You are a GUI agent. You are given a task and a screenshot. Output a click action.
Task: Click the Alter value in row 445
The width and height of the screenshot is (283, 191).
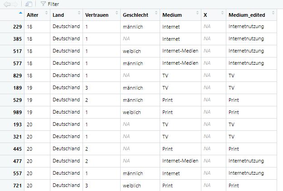click(30, 148)
